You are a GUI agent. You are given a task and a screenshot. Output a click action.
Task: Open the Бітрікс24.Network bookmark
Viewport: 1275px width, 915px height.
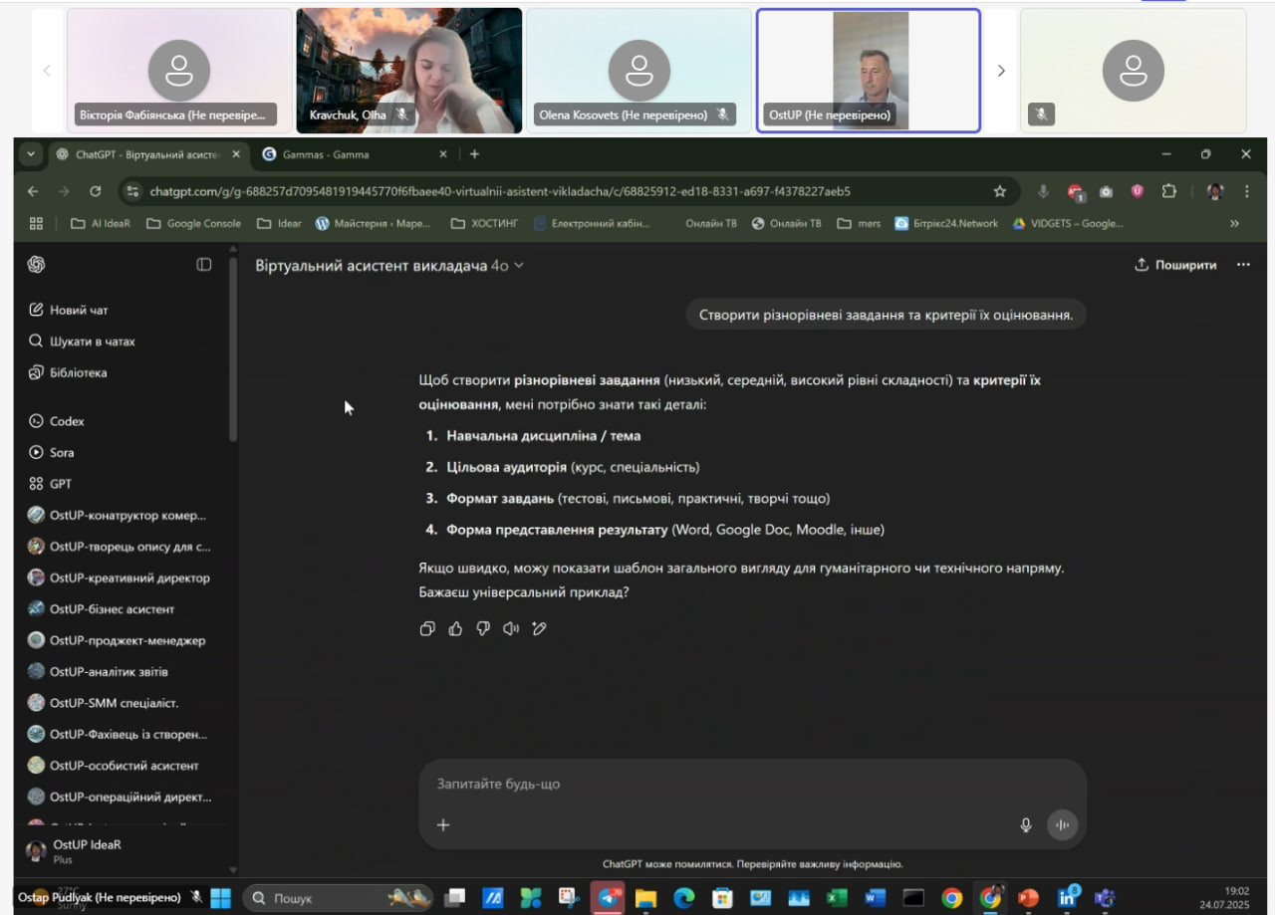click(946, 223)
